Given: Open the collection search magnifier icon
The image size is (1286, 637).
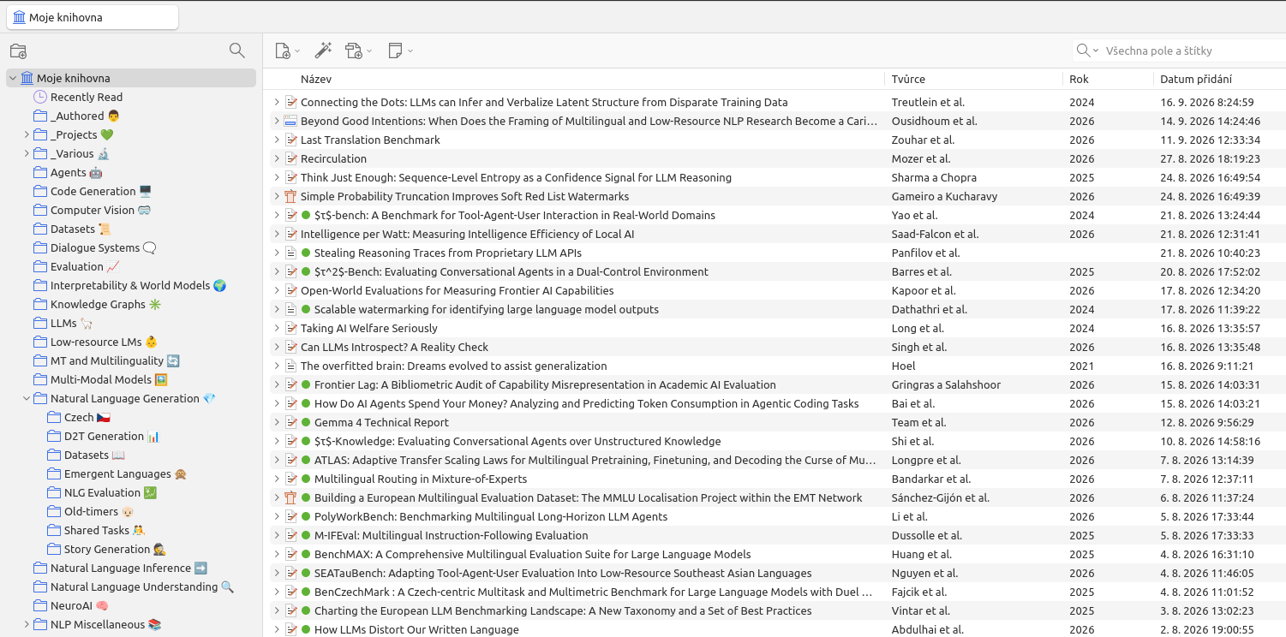Looking at the screenshot, I should tap(237, 51).
